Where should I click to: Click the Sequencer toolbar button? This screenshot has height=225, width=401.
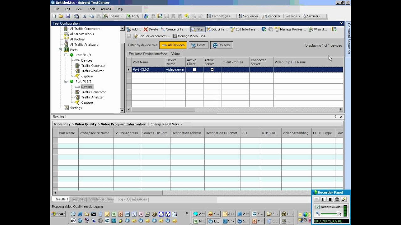click(x=248, y=16)
